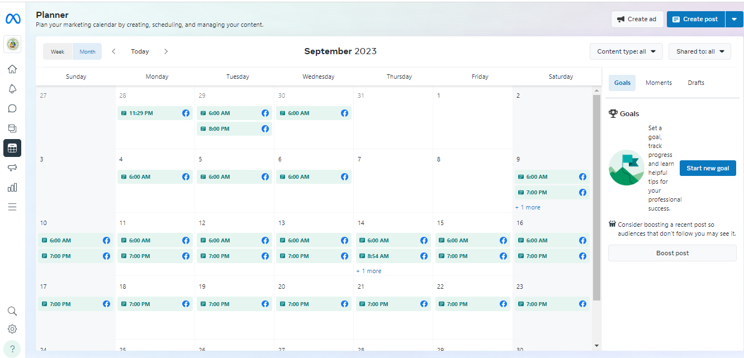Go to next month arrow
This screenshot has width=744, height=358.
[x=166, y=51]
